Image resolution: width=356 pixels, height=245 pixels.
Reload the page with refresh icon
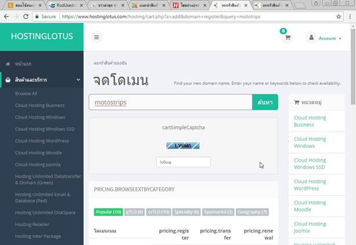pyautogui.click(x=26, y=16)
